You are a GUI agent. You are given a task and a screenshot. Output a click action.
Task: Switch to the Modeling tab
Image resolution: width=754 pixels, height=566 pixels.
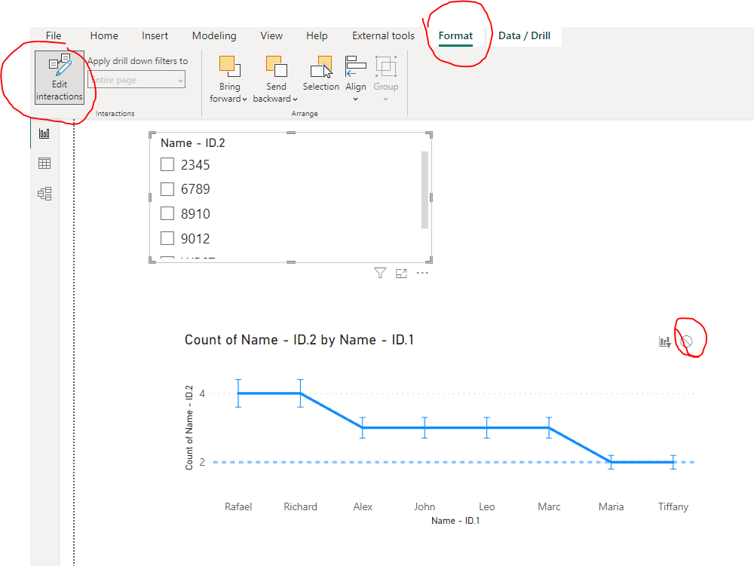214,35
